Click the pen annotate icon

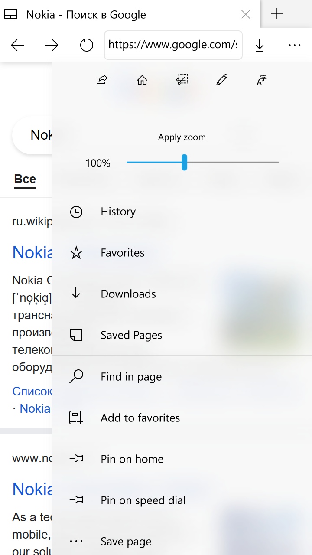coord(222,80)
